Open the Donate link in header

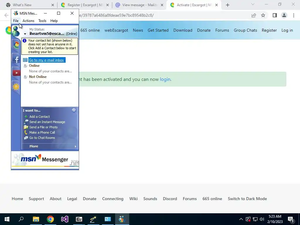pos(204,30)
